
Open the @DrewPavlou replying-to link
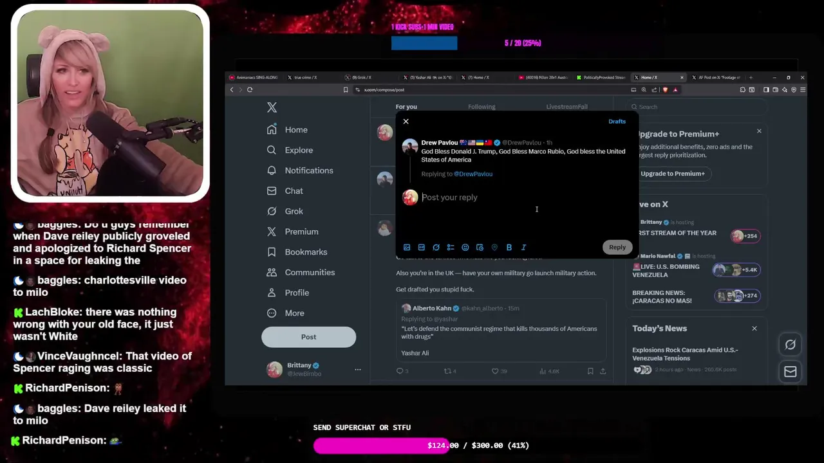tap(473, 174)
